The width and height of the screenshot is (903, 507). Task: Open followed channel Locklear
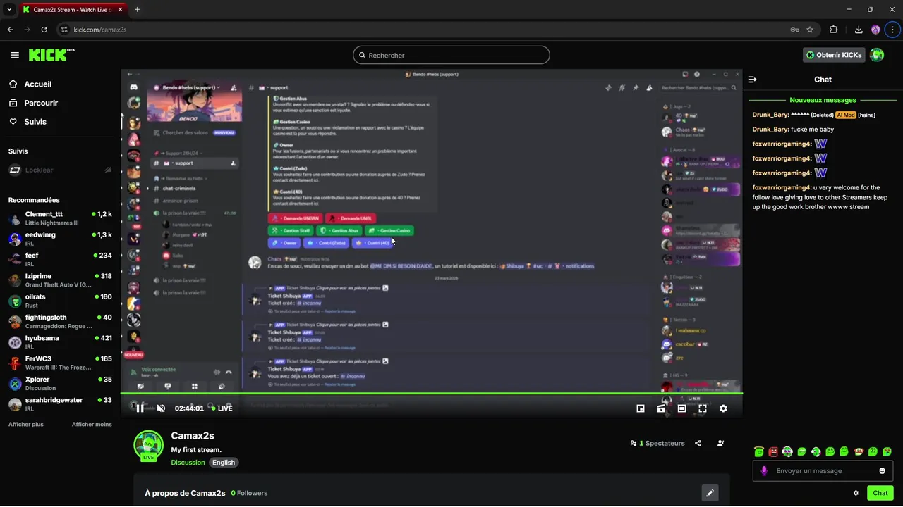[60, 170]
